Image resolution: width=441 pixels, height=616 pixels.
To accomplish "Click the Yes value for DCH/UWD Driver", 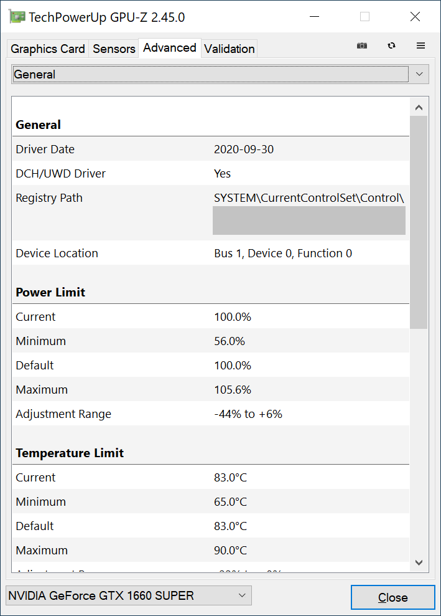I will click(x=222, y=174).
